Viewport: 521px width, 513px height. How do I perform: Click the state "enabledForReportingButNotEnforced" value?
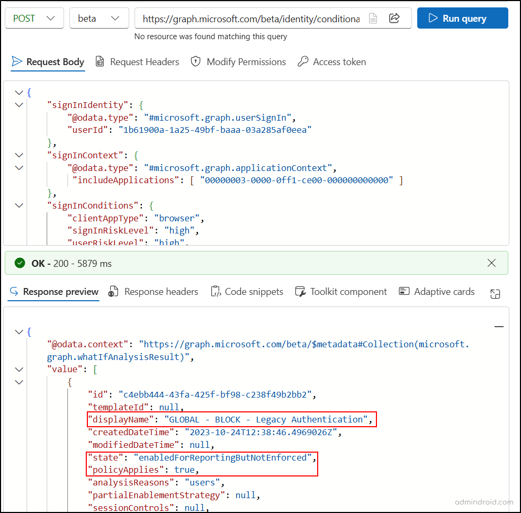[222, 458]
